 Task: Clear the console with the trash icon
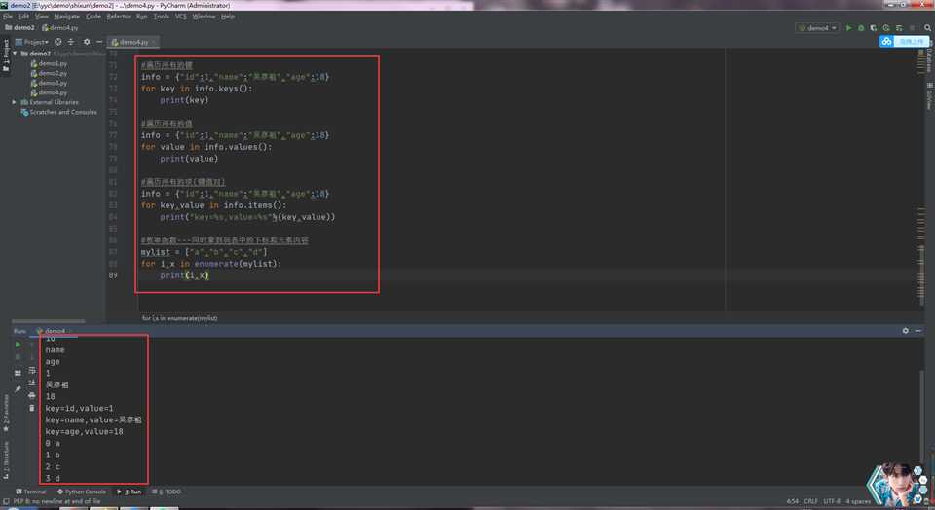coord(32,408)
